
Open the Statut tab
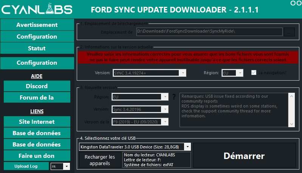[x=37, y=48]
